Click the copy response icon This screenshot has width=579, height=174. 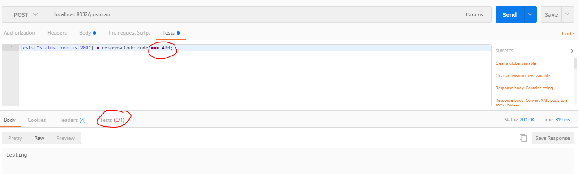click(x=523, y=138)
